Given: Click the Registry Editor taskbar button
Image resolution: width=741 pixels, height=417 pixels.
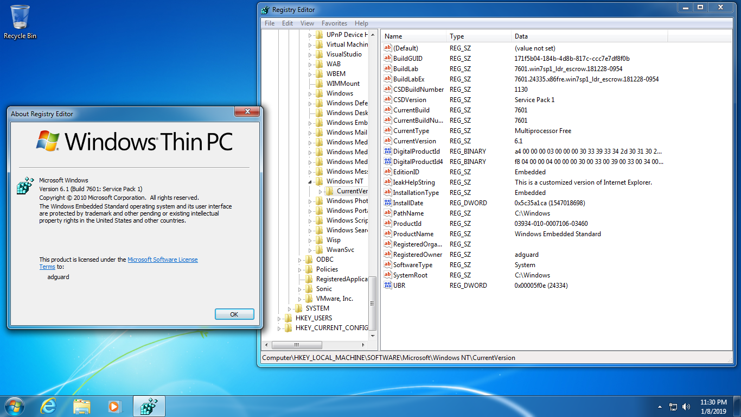Looking at the screenshot, I should coord(148,406).
